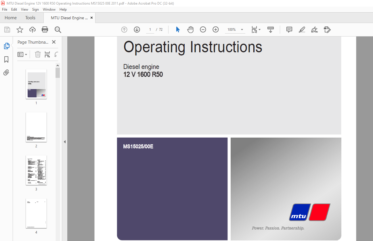The width and height of the screenshot is (373, 241).
Task: Print the document with printer icon
Action: coord(45,30)
